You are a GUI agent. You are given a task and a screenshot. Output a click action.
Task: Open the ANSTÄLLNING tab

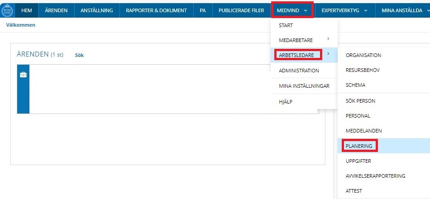[97, 11]
